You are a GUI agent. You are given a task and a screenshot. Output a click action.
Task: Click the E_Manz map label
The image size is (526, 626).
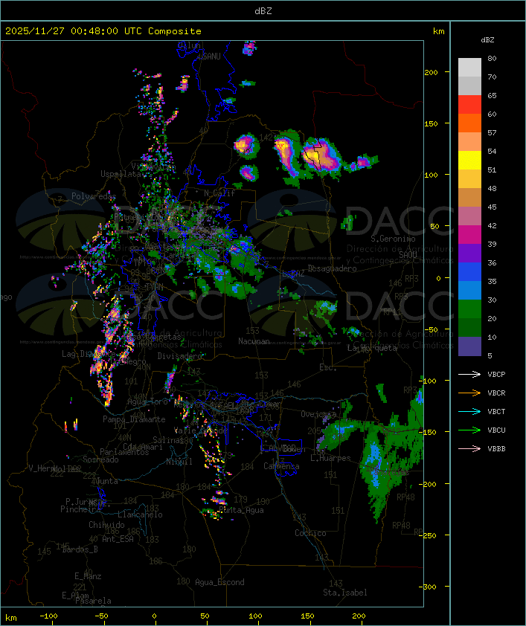(x=88, y=576)
